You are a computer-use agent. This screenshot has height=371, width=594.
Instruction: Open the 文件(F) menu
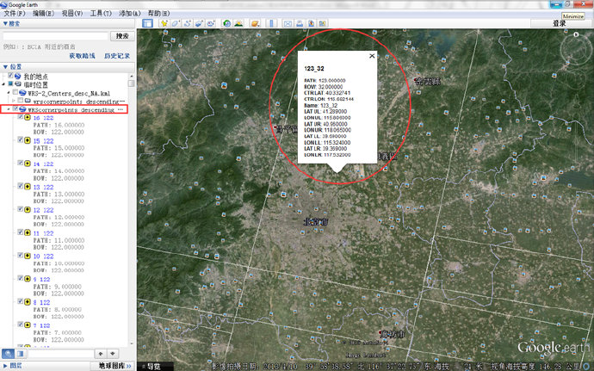tap(15, 13)
